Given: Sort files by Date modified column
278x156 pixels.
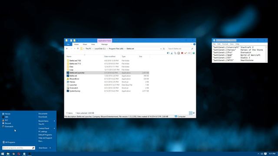Looking at the screenshot, I should tap(110, 56).
